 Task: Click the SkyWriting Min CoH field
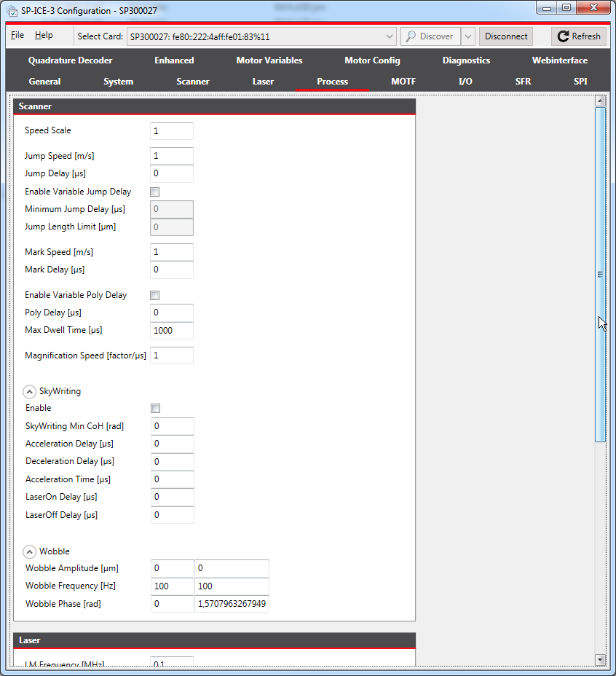173,426
